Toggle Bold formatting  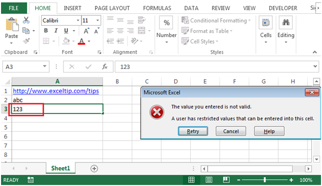coord(46,31)
